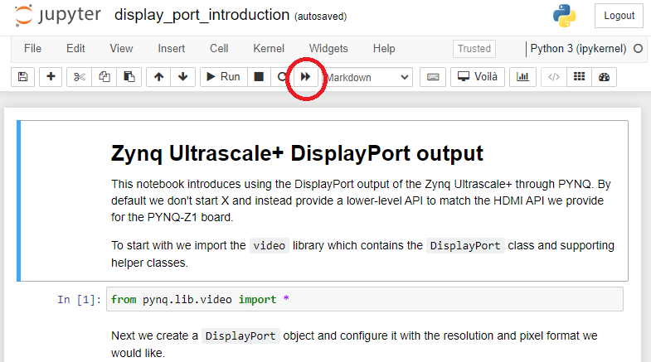Select the 'Next we create a DisplayPort' markdown cell
Screen dimensions: 651x362
354,344
